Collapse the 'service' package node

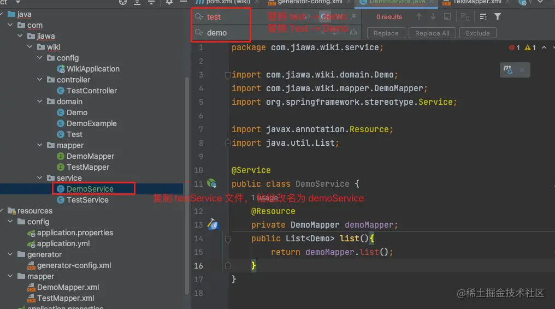point(40,178)
